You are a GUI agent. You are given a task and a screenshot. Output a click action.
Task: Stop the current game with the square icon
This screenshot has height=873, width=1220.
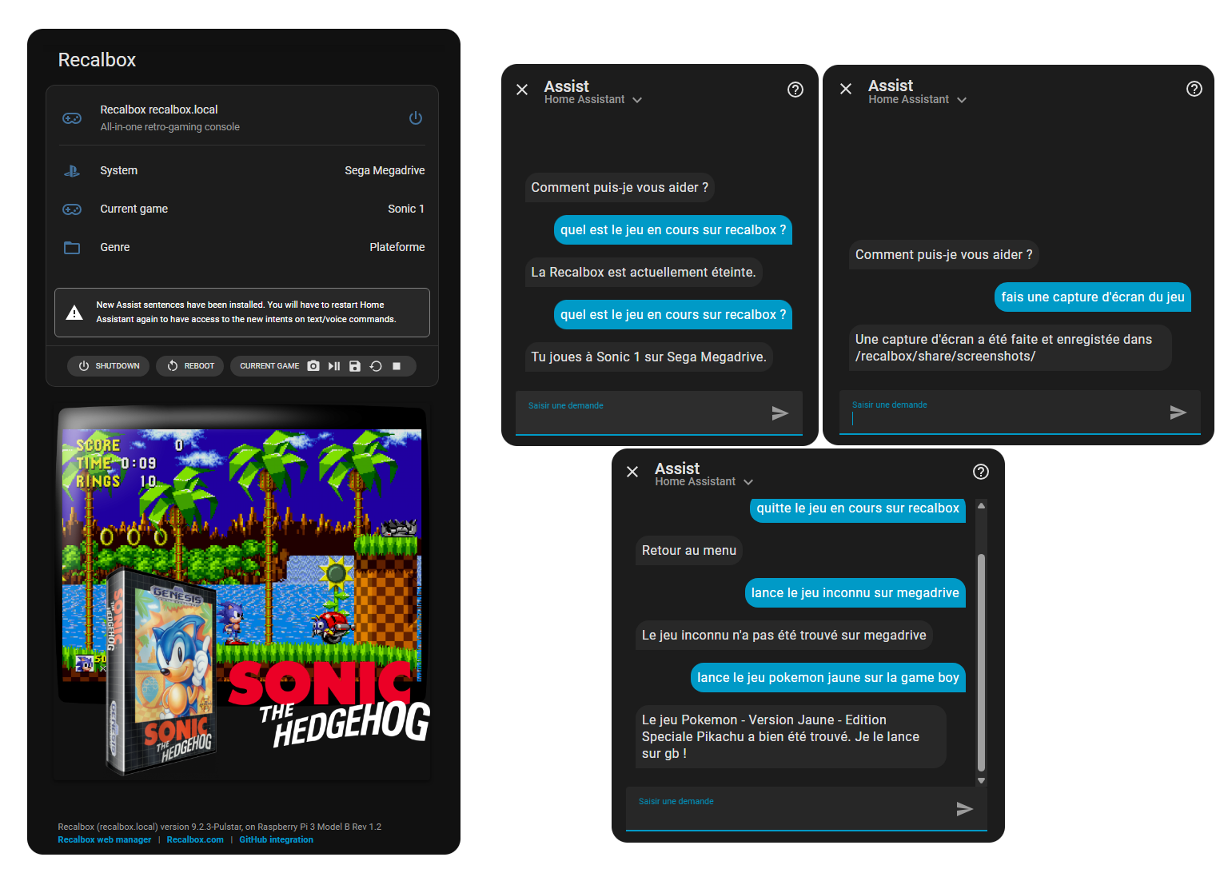click(x=397, y=366)
